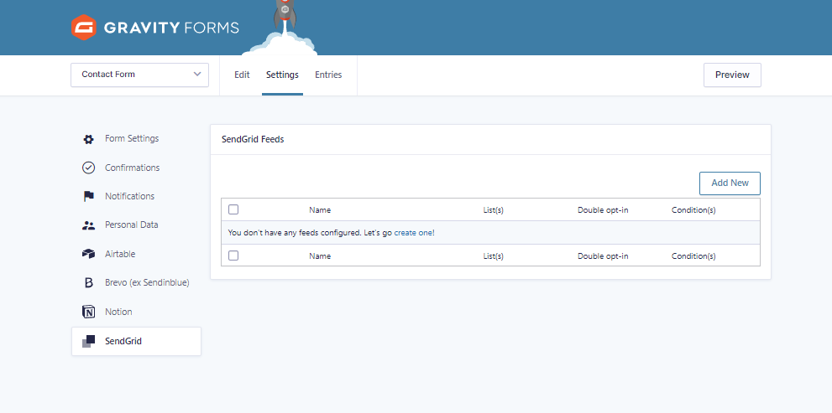The height and width of the screenshot is (413, 832).
Task: Click Condition(s) label in table footer
Action: [x=693, y=256]
